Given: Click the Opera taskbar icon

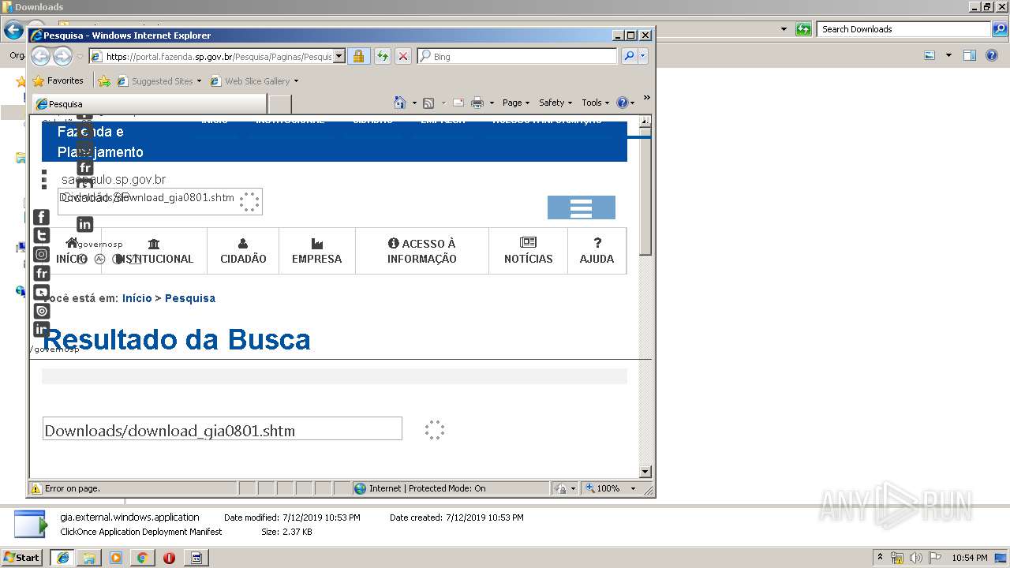Looking at the screenshot, I should click(x=169, y=558).
